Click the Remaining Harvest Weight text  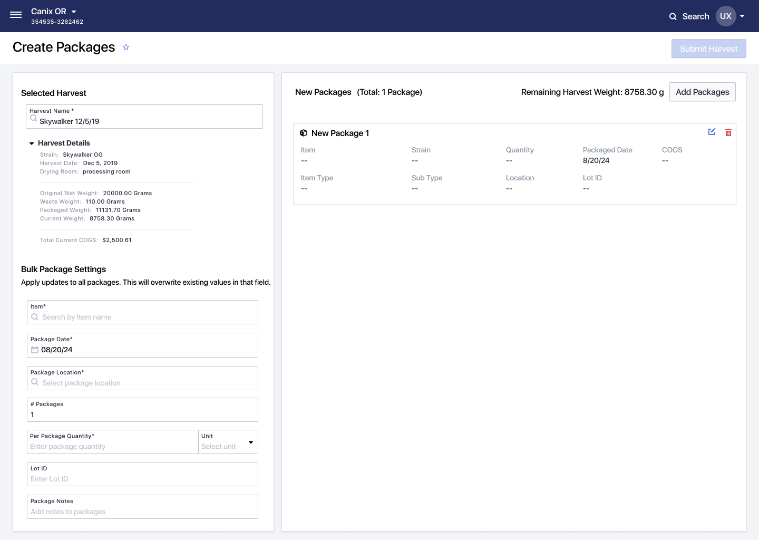[x=592, y=92]
